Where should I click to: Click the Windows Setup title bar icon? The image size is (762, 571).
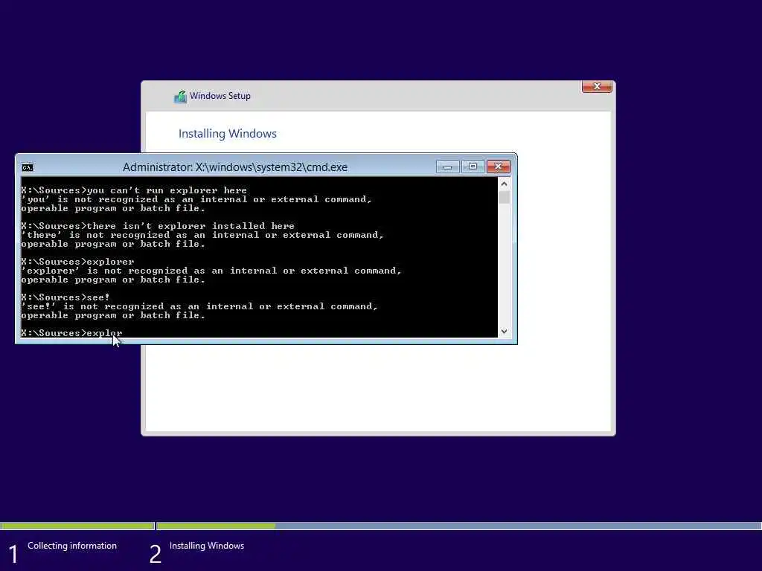(x=180, y=97)
